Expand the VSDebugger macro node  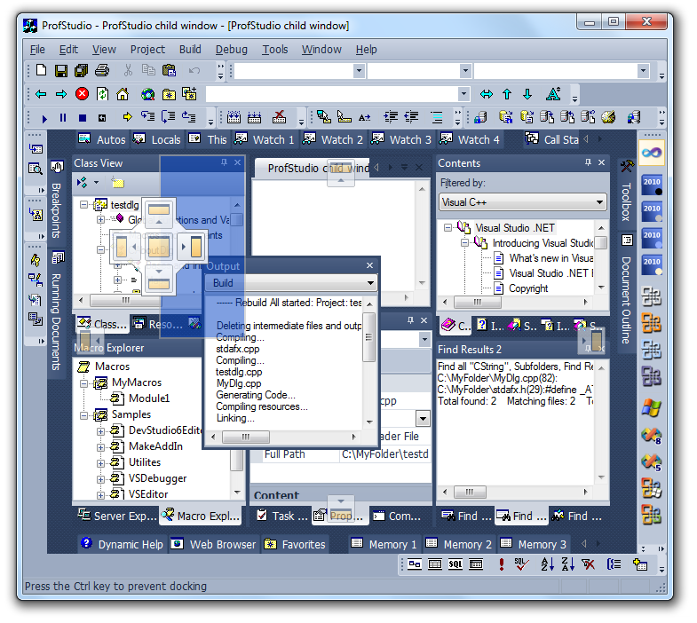(100, 478)
